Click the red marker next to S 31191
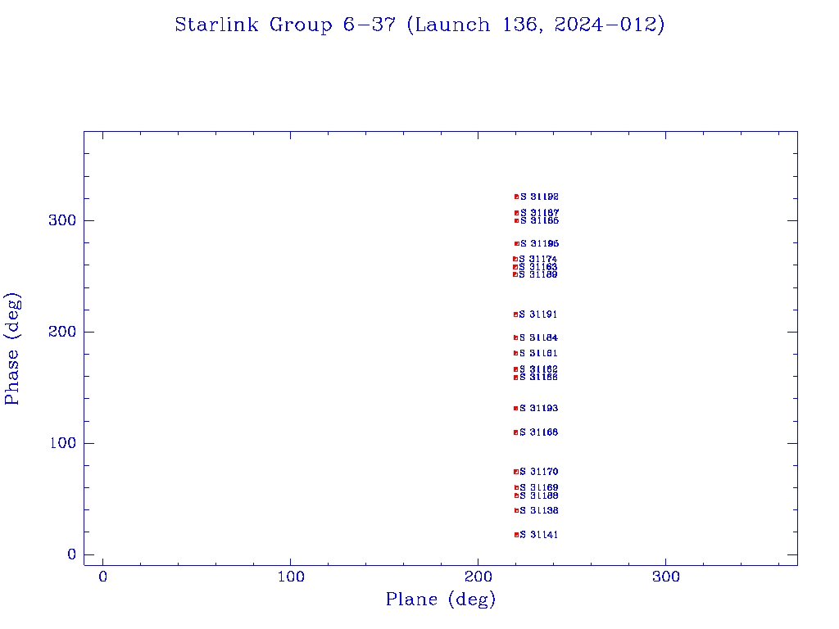This screenshot has width=839, height=629. point(516,314)
